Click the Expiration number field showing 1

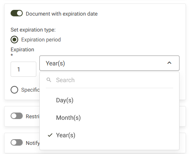coord(23,69)
